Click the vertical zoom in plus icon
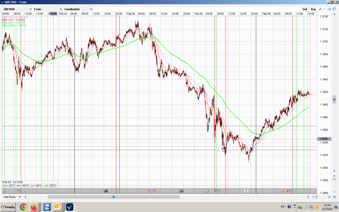This screenshot has height=212, width=339. point(334,176)
